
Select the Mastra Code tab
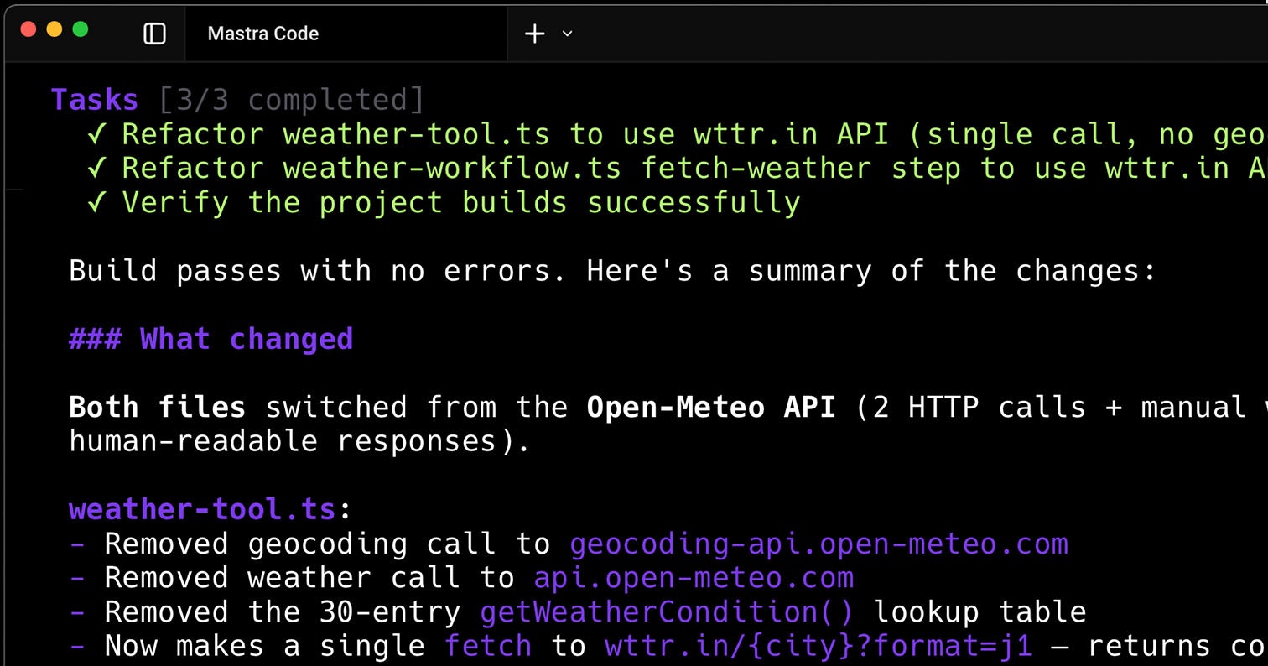(262, 34)
